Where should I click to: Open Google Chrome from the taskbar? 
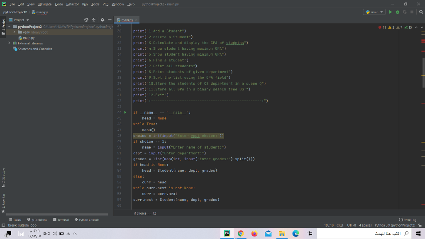[240, 234]
